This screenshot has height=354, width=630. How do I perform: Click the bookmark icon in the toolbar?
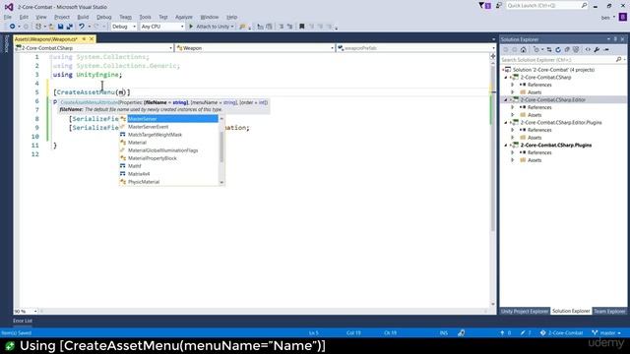302,27
